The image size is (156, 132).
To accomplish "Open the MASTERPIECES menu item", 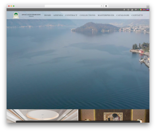I will tap(106, 15).
